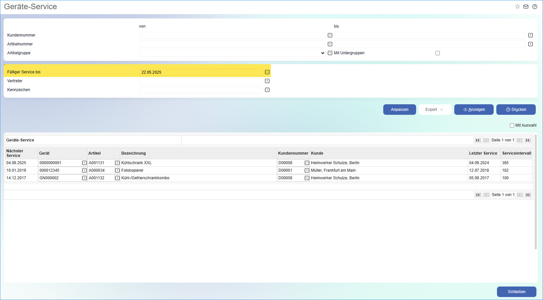Expand the Artikelgruppe dropdown
Screen dimensions: 543x300
coord(232,53)
